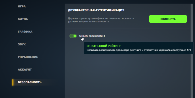Open the БИТВА settings section

(23, 19)
